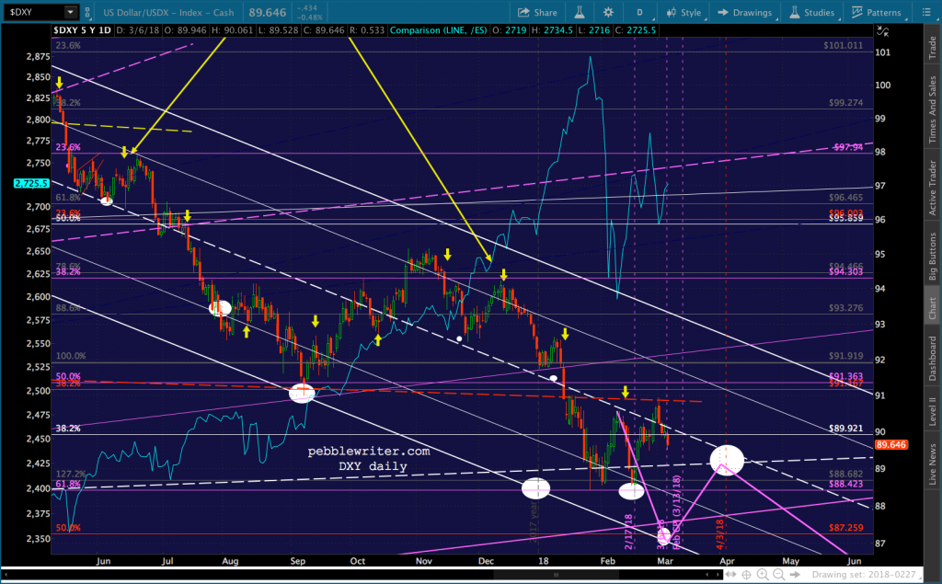Switch to the Trade side tab

coord(933,48)
